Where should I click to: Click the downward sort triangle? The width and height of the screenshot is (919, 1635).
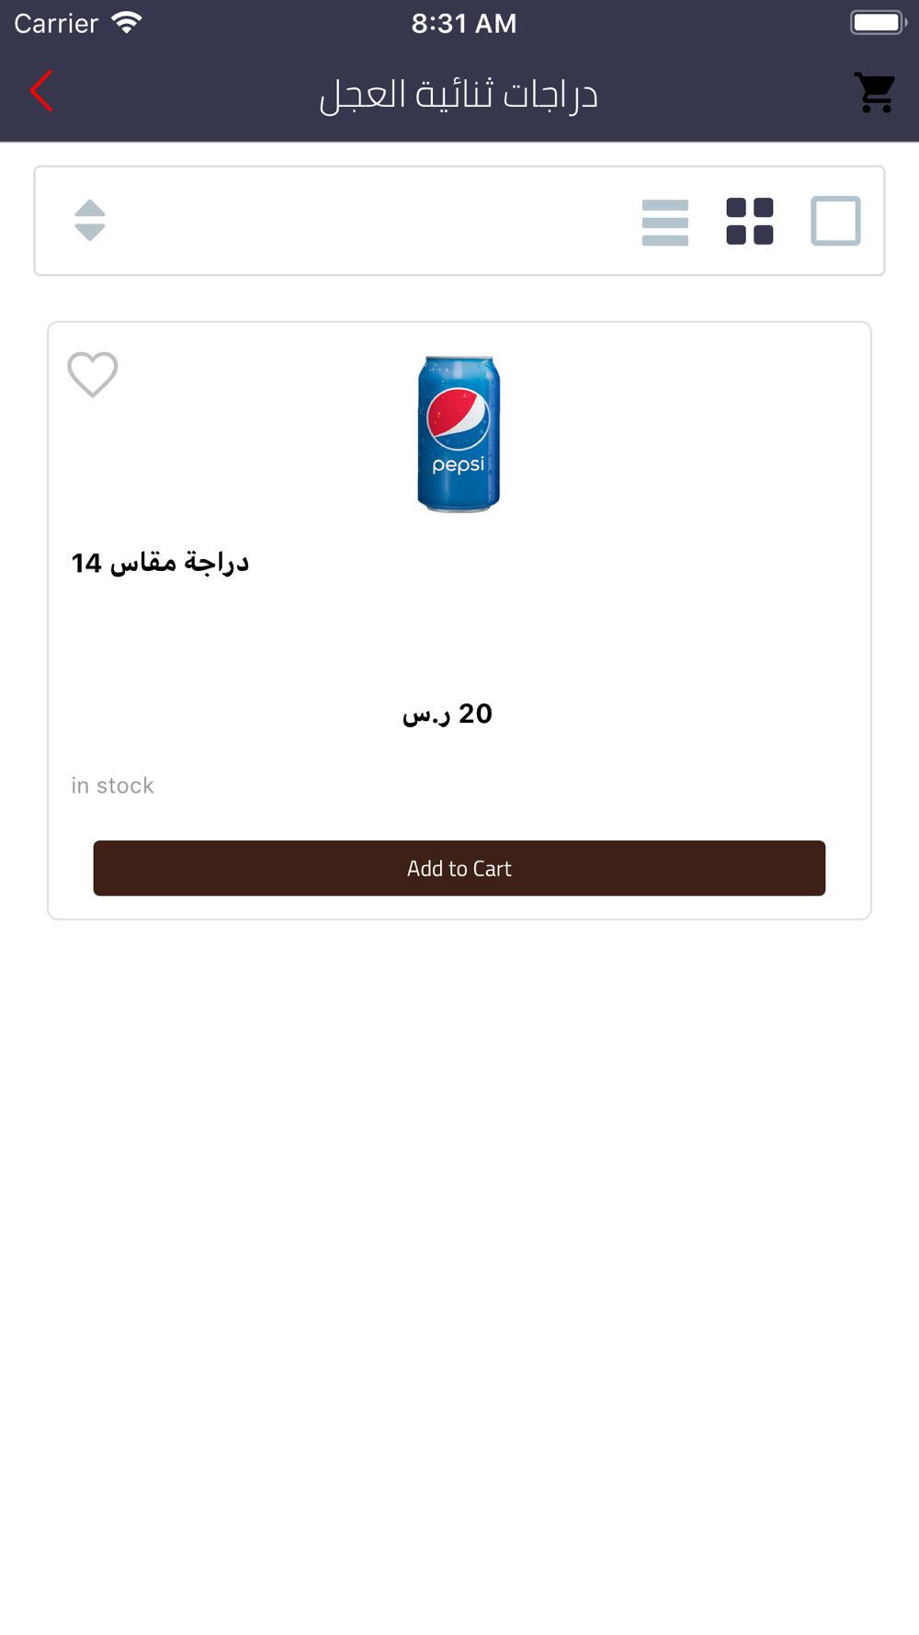tap(90, 234)
